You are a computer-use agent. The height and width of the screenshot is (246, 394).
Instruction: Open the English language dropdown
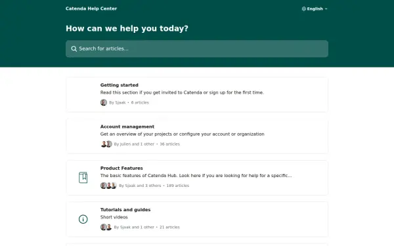(315, 9)
